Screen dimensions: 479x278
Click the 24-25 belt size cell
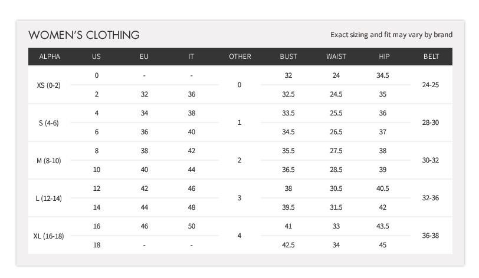(431, 85)
